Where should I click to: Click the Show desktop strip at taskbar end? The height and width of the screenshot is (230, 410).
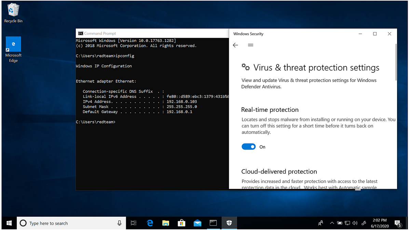click(x=408, y=223)
